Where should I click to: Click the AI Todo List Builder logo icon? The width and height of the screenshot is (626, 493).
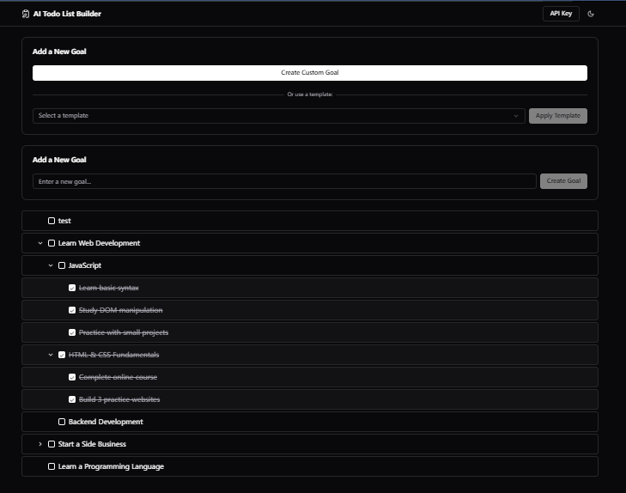pyautogui.click(x=26, y=14)
